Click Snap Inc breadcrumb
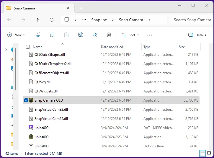 point(99,20)
